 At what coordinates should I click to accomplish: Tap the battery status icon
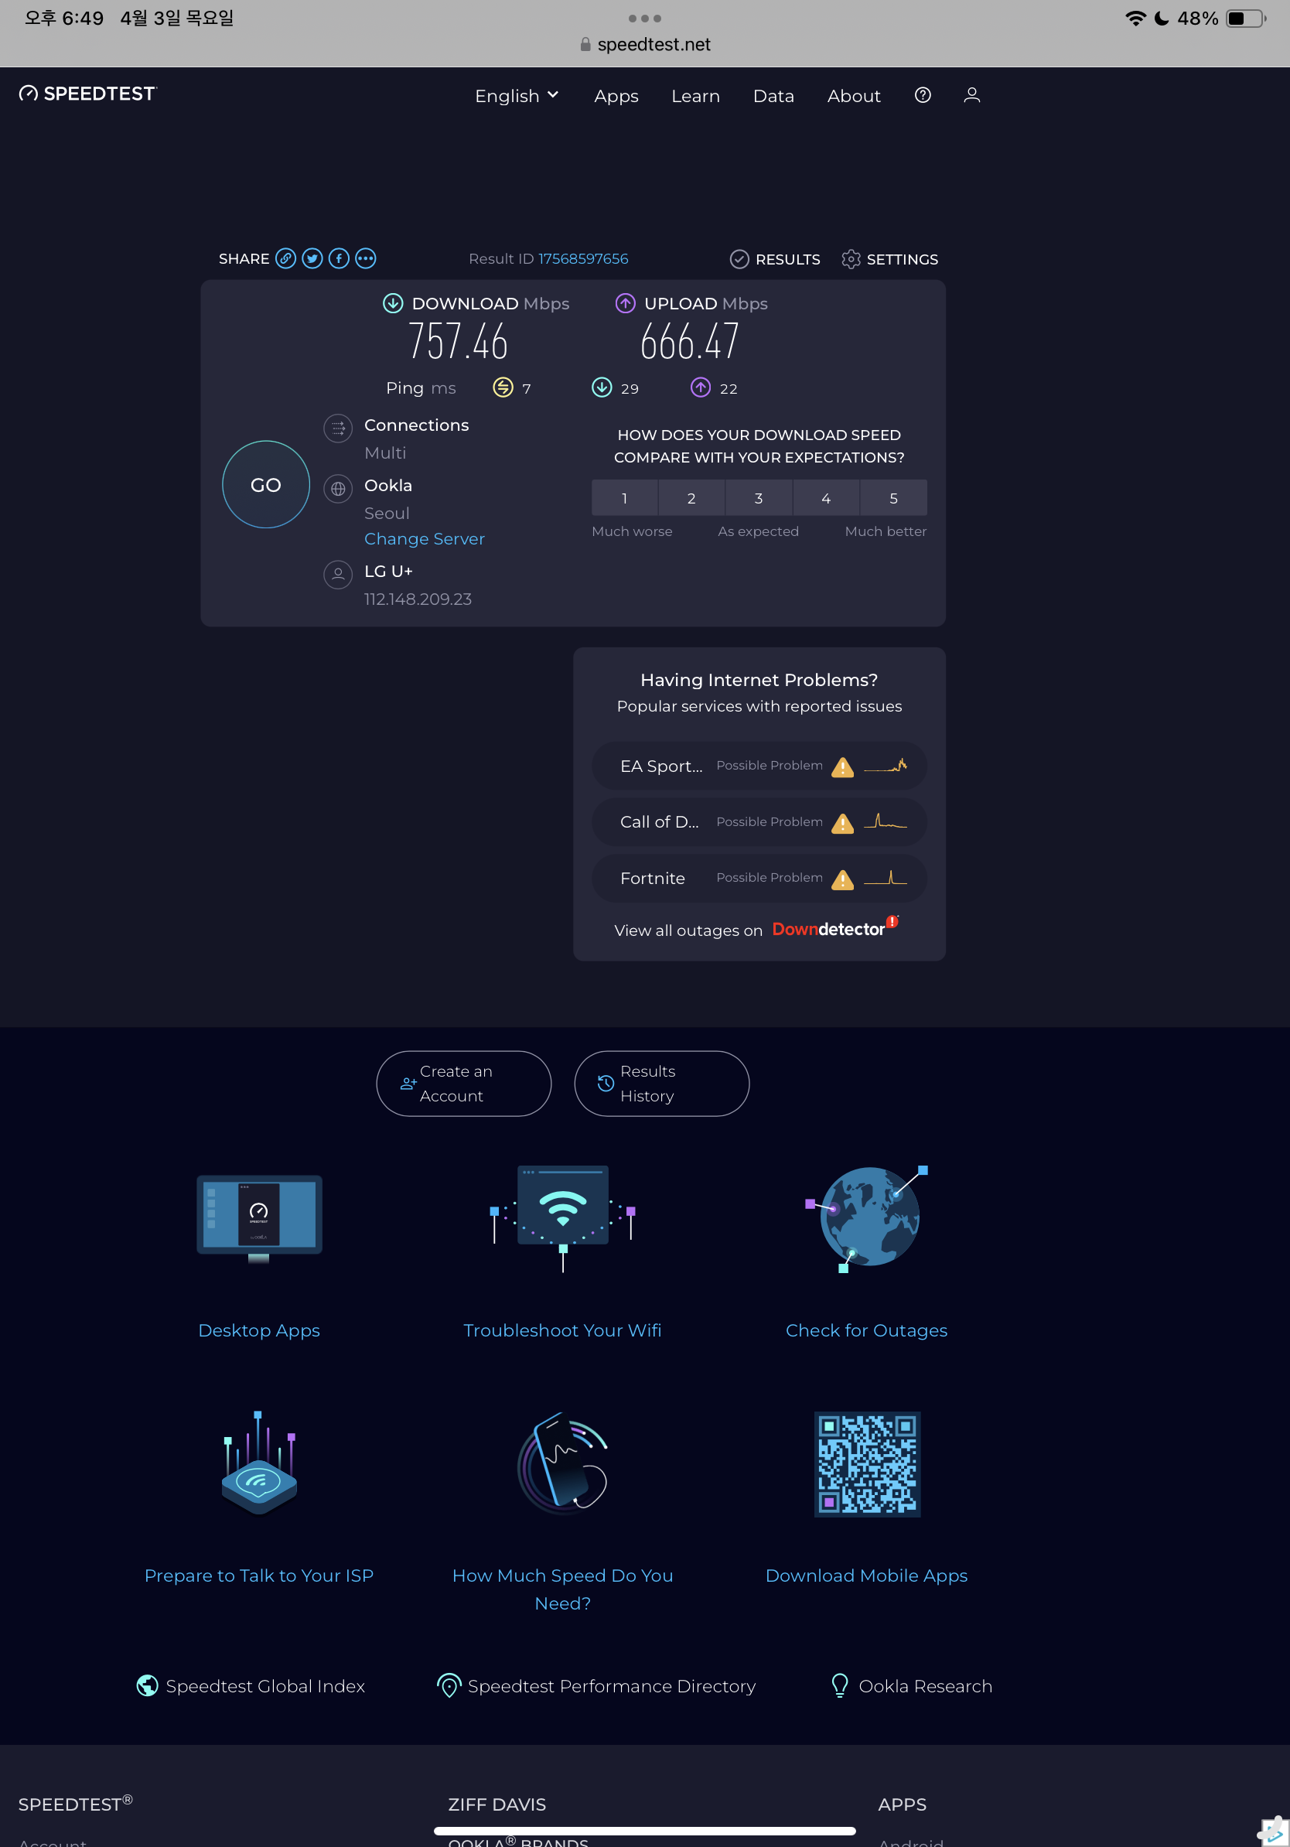click(x=1246, y=18)
